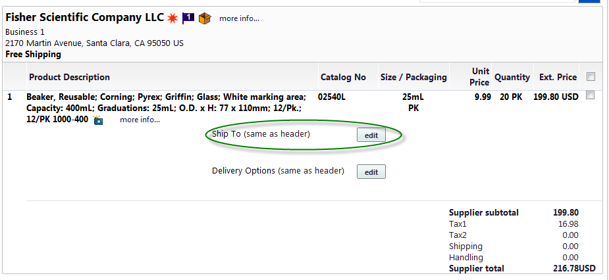Click the Fisher Scientific Company LLC supplier name
Screen dimensions: 609x280
coord(85,18)
